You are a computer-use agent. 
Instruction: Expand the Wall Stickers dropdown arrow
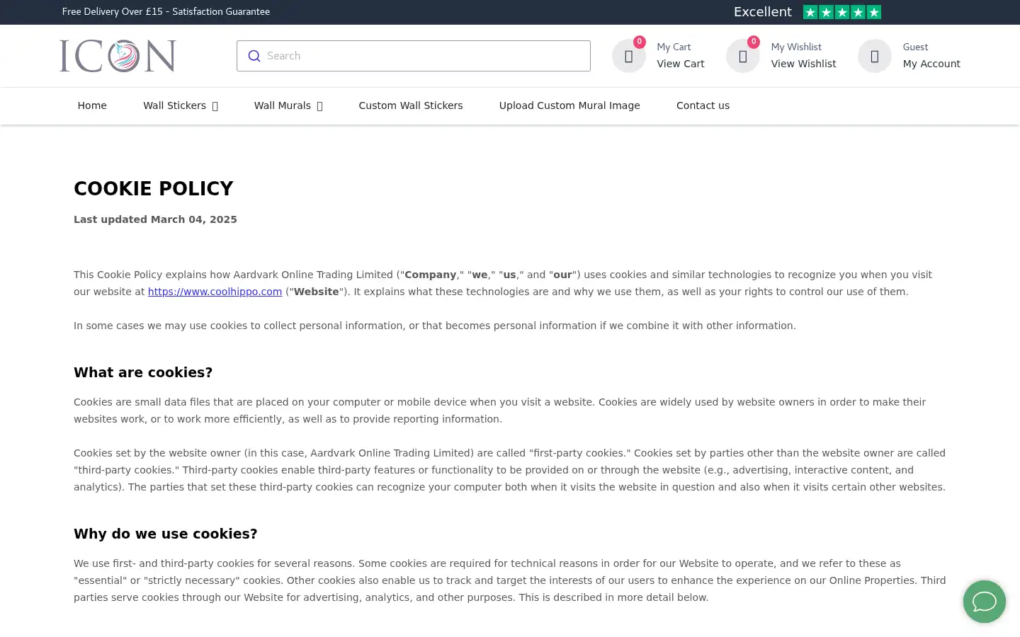[x=215, y=106]
